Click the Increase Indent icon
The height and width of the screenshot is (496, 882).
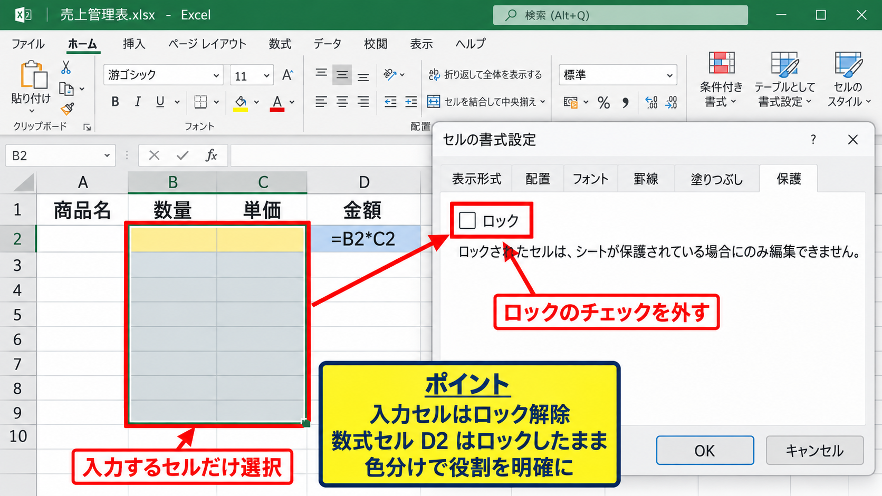pos(411,102)
